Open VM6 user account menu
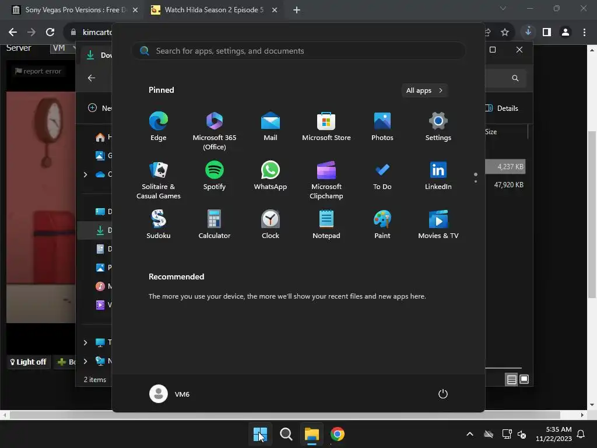The height and width of the screenshot is (448, 597). click(170, 394)
